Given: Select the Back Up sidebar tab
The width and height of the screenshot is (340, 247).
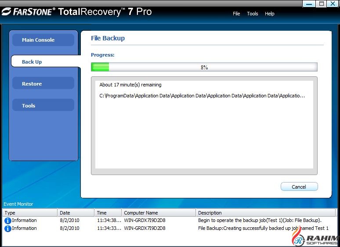Looking at the screenshot, I should [x=46, y=62].
